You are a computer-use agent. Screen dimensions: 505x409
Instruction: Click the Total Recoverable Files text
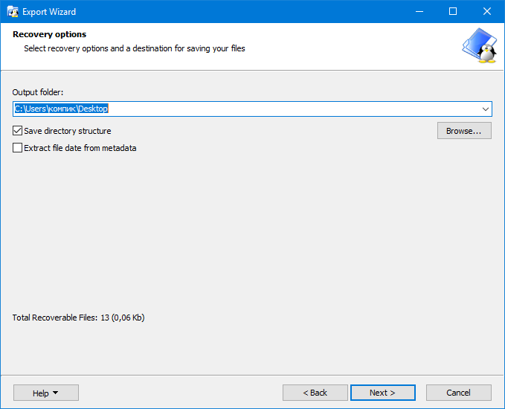tap(78, 318)
